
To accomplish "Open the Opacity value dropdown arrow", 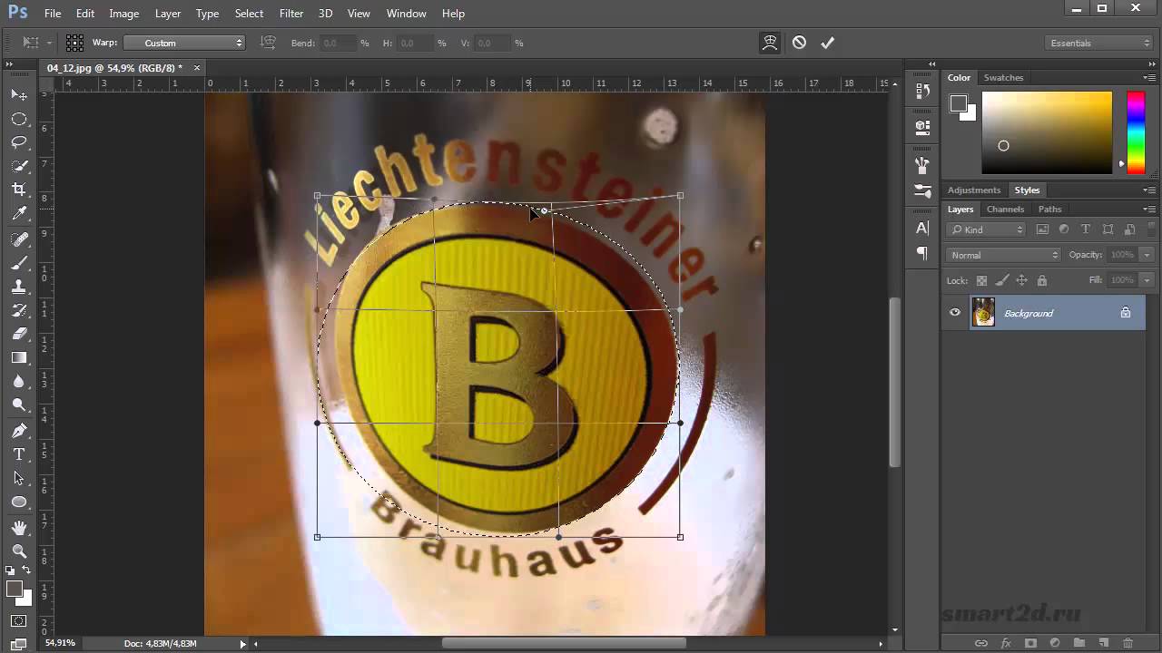I will point(1147,255).
